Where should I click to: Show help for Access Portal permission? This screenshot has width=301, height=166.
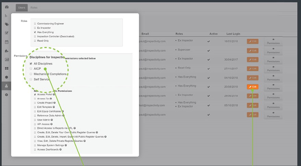point(54,94)
